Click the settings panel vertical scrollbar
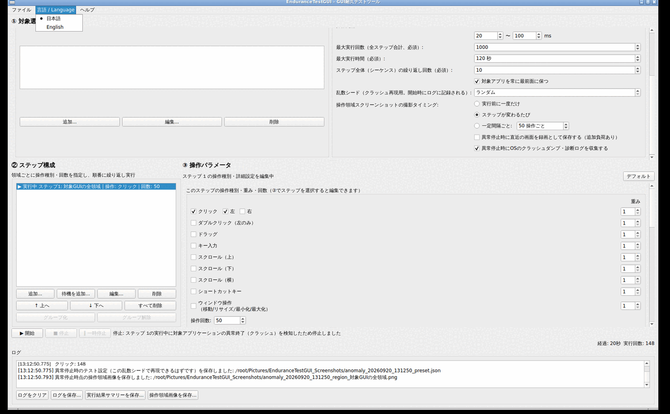 [652, 93]
